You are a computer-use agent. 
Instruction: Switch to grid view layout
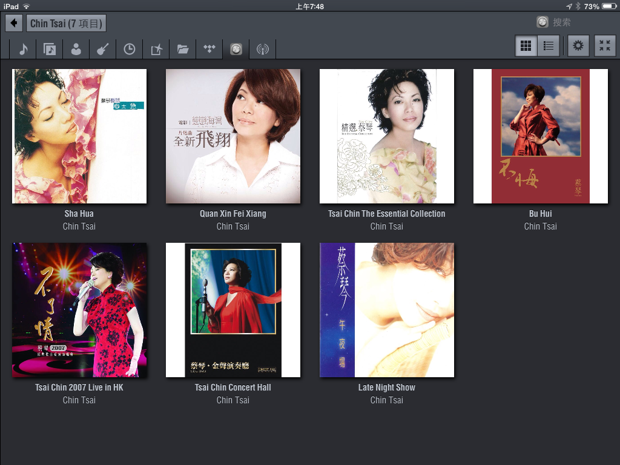[x=526, y=46]
